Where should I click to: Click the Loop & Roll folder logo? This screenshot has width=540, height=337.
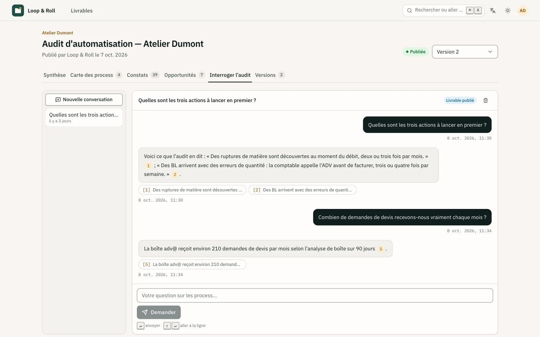tap(18, 10)
